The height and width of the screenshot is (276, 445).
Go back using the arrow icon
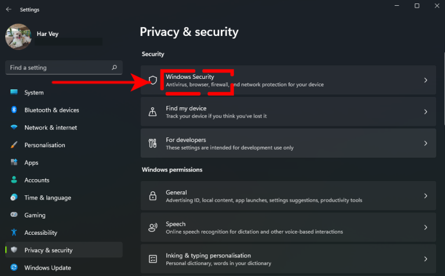point(9,9)
